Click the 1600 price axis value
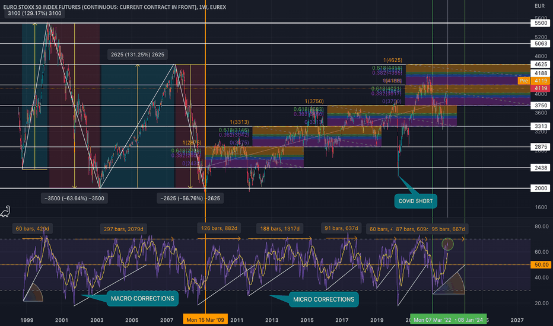The height and width of the screenshot is (326, 553). click(541, 207)
